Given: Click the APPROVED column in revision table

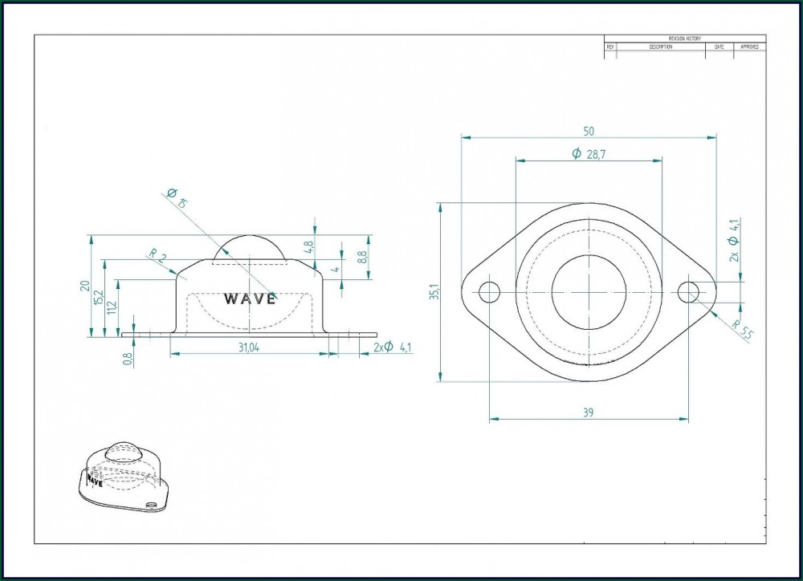Looking at the screenshot, I should pyautogui.click(x=749, y=47).
